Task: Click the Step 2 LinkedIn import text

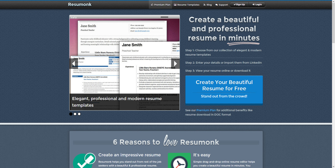Action: pyautogui.click(x=223, y=63)
